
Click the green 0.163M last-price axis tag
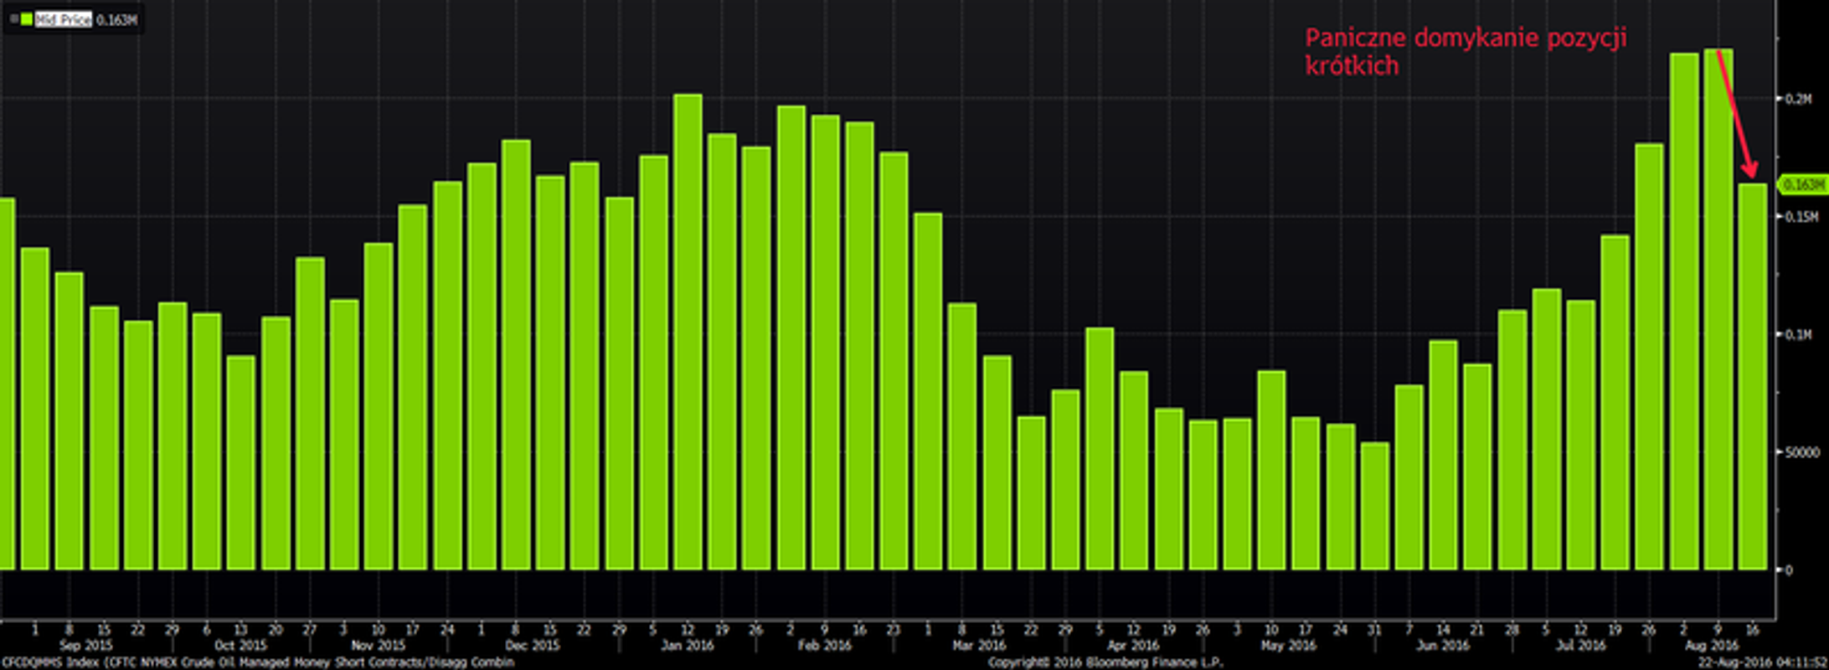(1803, 184)
